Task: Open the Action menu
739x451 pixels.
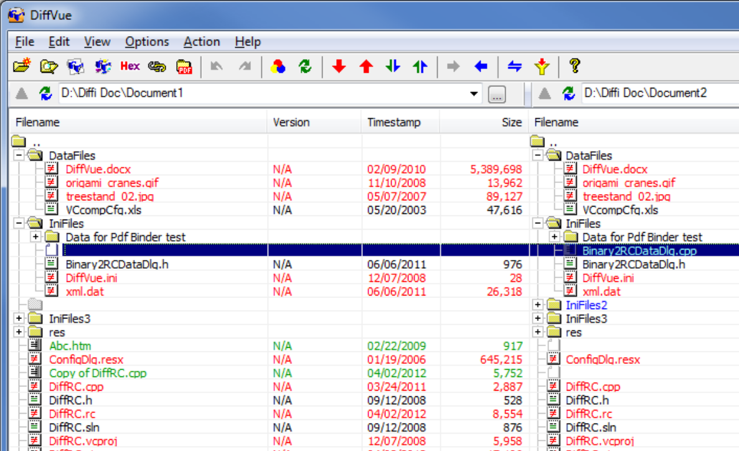Action: [x=202, y=42]
